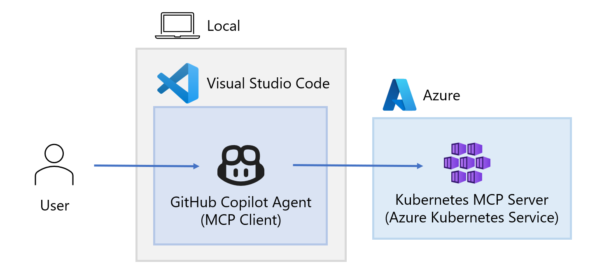Click the GitHub Copilot icon

point(241,165)
